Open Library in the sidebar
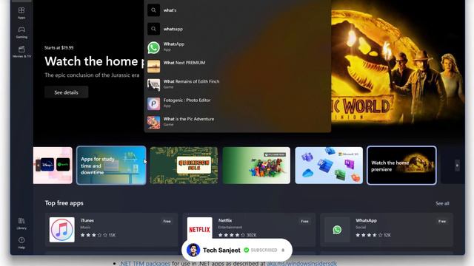This screenshot has width=474, height=266. 21,223
